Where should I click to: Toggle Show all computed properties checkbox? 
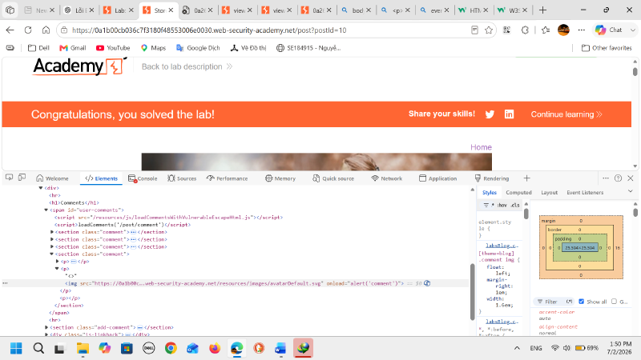(582, 302)
